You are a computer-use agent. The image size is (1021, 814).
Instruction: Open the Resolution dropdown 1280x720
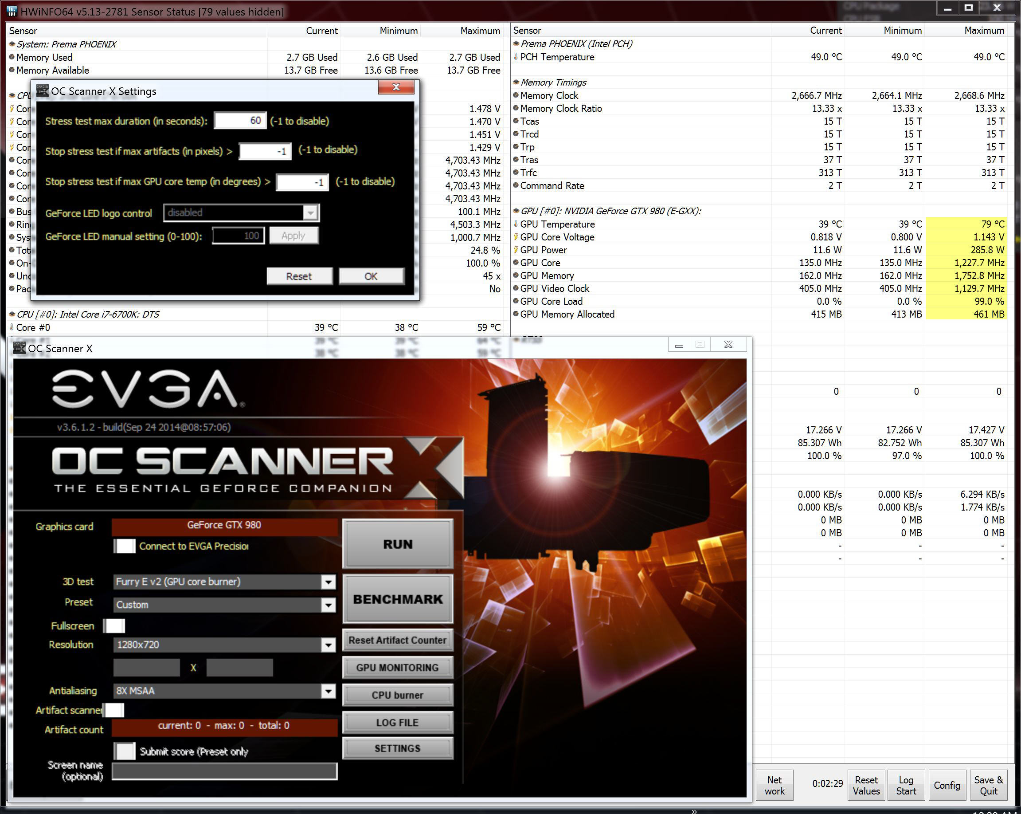click(328, 645)
